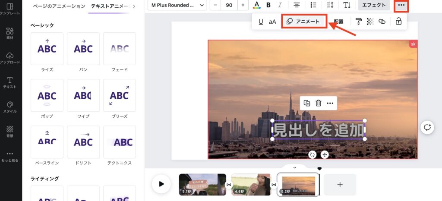The height and width of the screenshot is (201, 442).
Task: Open the アップロード panel
Action: [10, 58]
